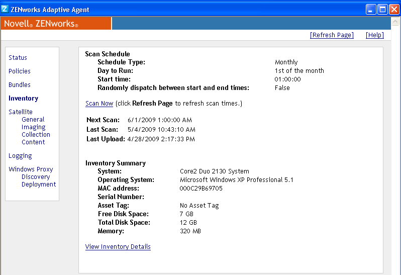Select Imaging under Satellite

34,127
